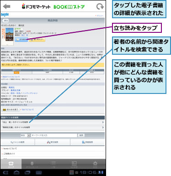Tap the Android recent apps button

tap(27, 173)
